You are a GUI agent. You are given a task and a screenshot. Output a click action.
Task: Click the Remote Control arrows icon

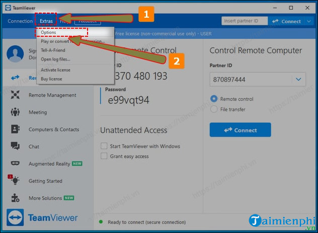pos(15,78)
